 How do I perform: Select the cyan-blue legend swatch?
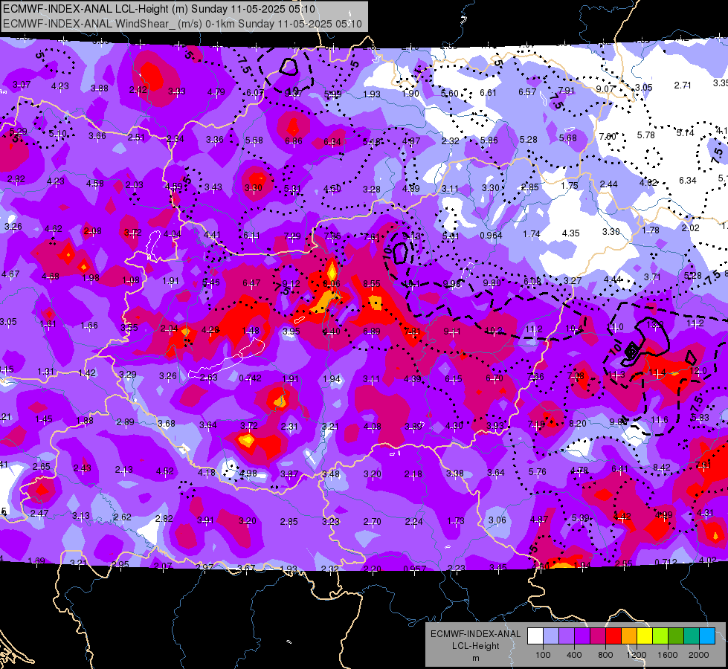click(707, 636)
